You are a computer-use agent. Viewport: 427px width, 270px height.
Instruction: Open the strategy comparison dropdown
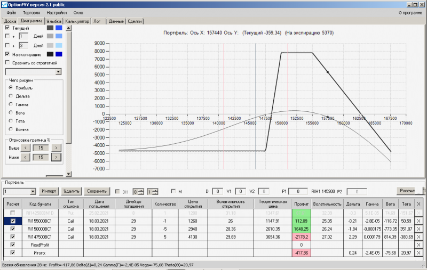pyautogui.click(x=58, y=72)
